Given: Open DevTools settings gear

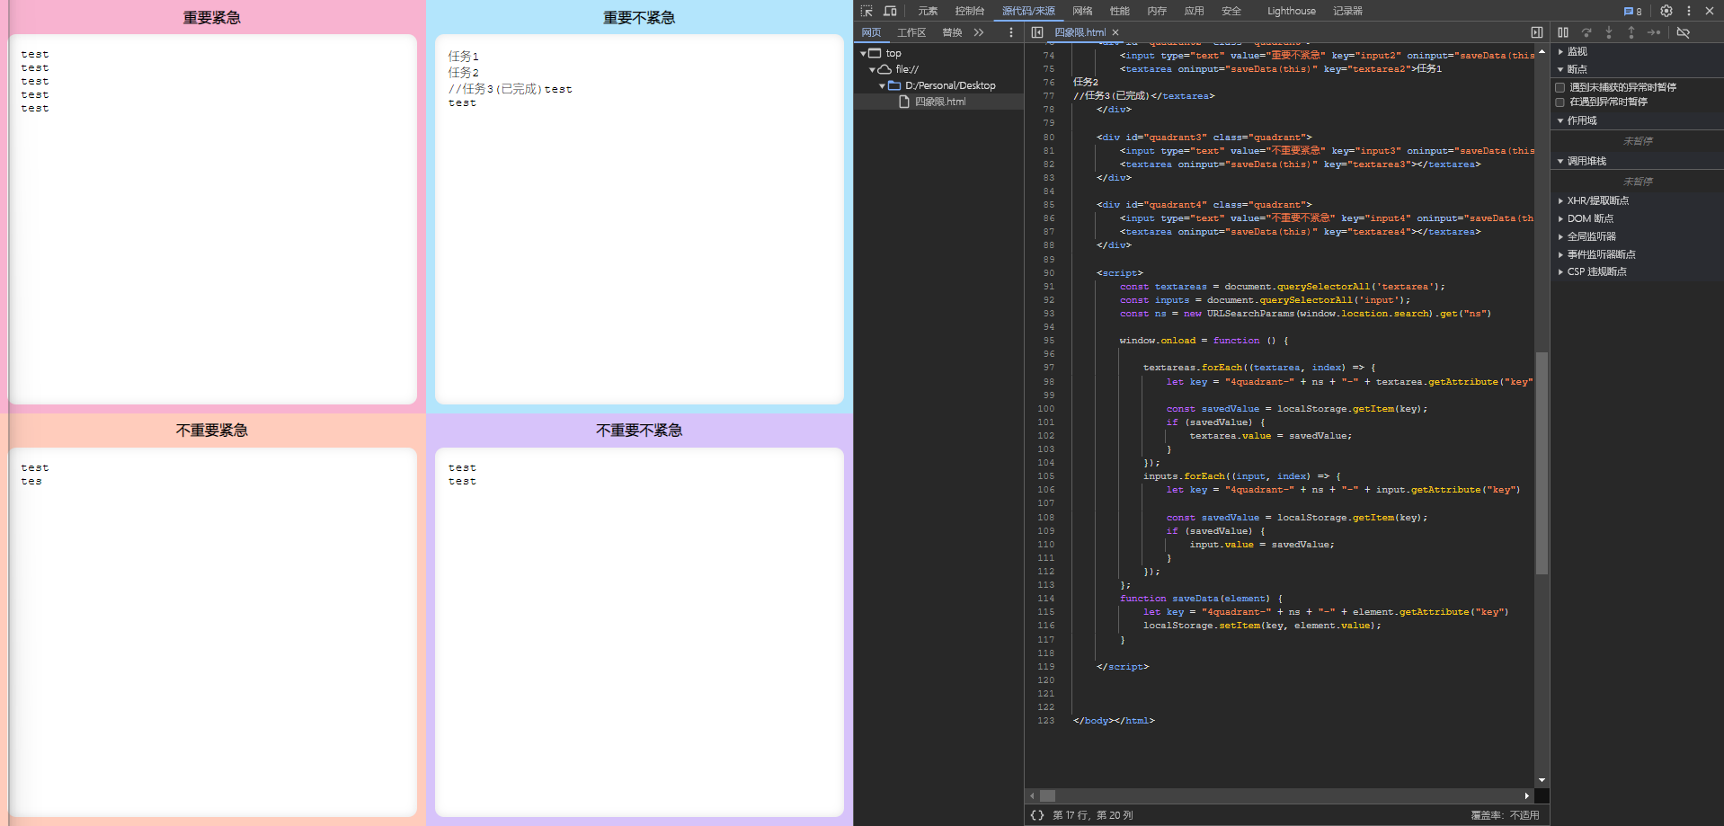Looking at the screenshot, I should pyautogui.click(x=1666, y=11).
